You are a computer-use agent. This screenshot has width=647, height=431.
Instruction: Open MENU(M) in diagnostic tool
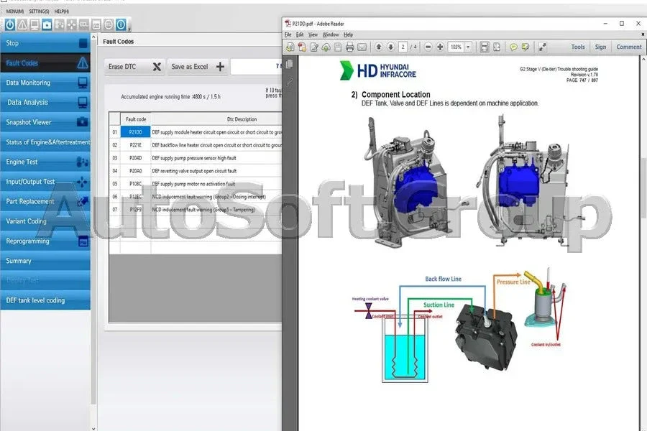15,11
